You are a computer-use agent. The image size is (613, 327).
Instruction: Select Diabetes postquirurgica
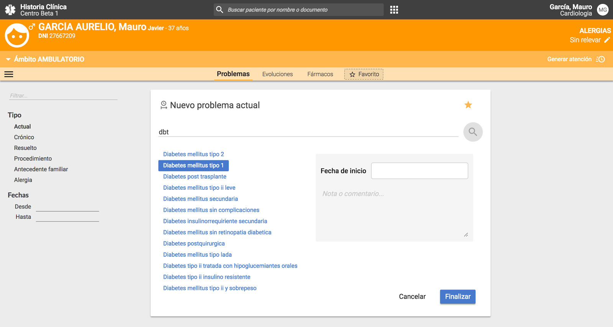[x=194, y=244]
